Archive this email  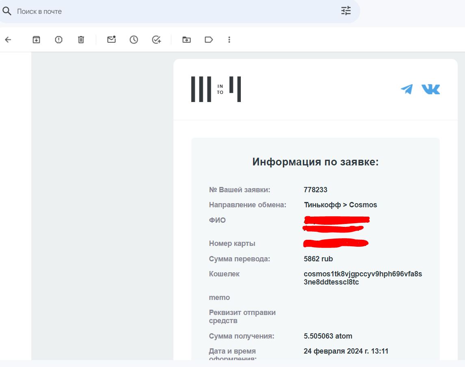[x=36, y=39]
